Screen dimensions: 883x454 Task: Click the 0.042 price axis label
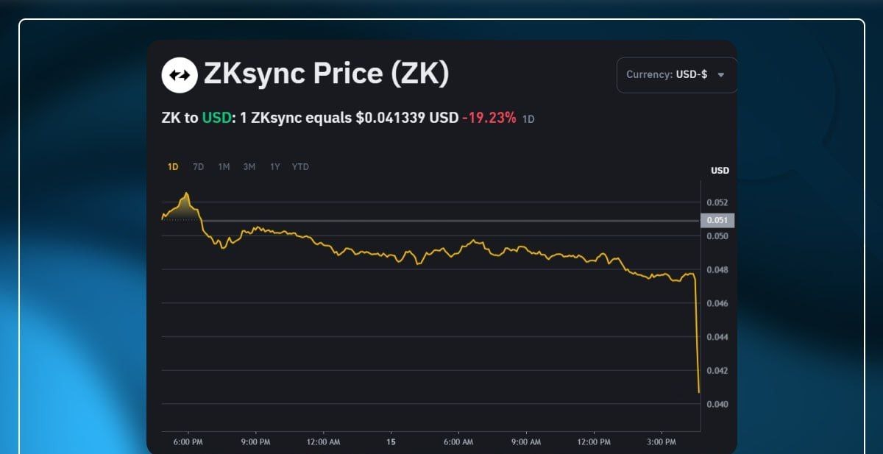pos(717,371)
